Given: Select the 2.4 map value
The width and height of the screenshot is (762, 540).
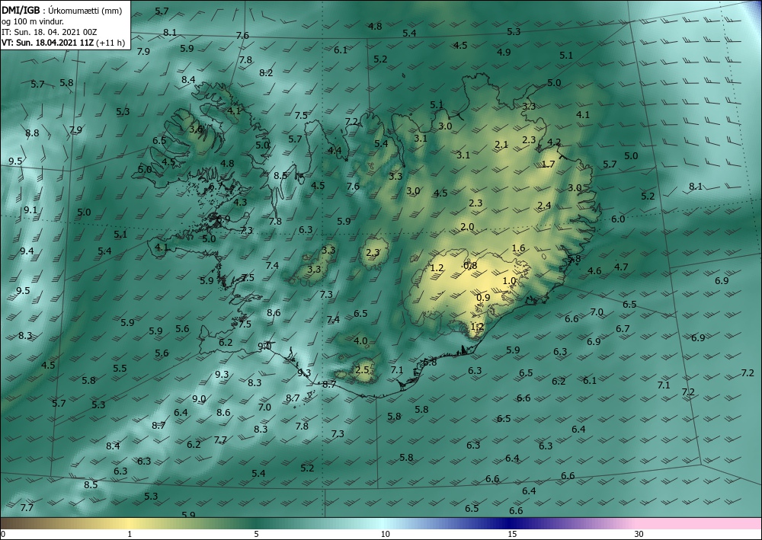Looking at the screenshot, I should pos(544,206).
